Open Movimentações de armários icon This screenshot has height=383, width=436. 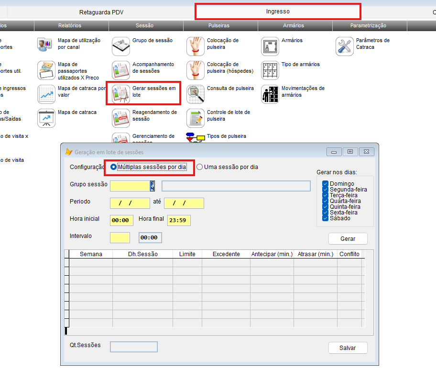[270, 94]
